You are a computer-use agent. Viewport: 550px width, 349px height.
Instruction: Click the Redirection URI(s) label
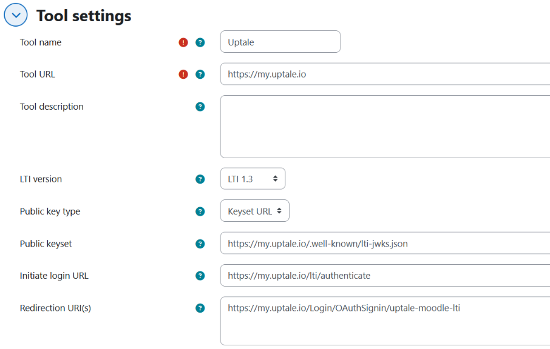(x=55, y=308)
